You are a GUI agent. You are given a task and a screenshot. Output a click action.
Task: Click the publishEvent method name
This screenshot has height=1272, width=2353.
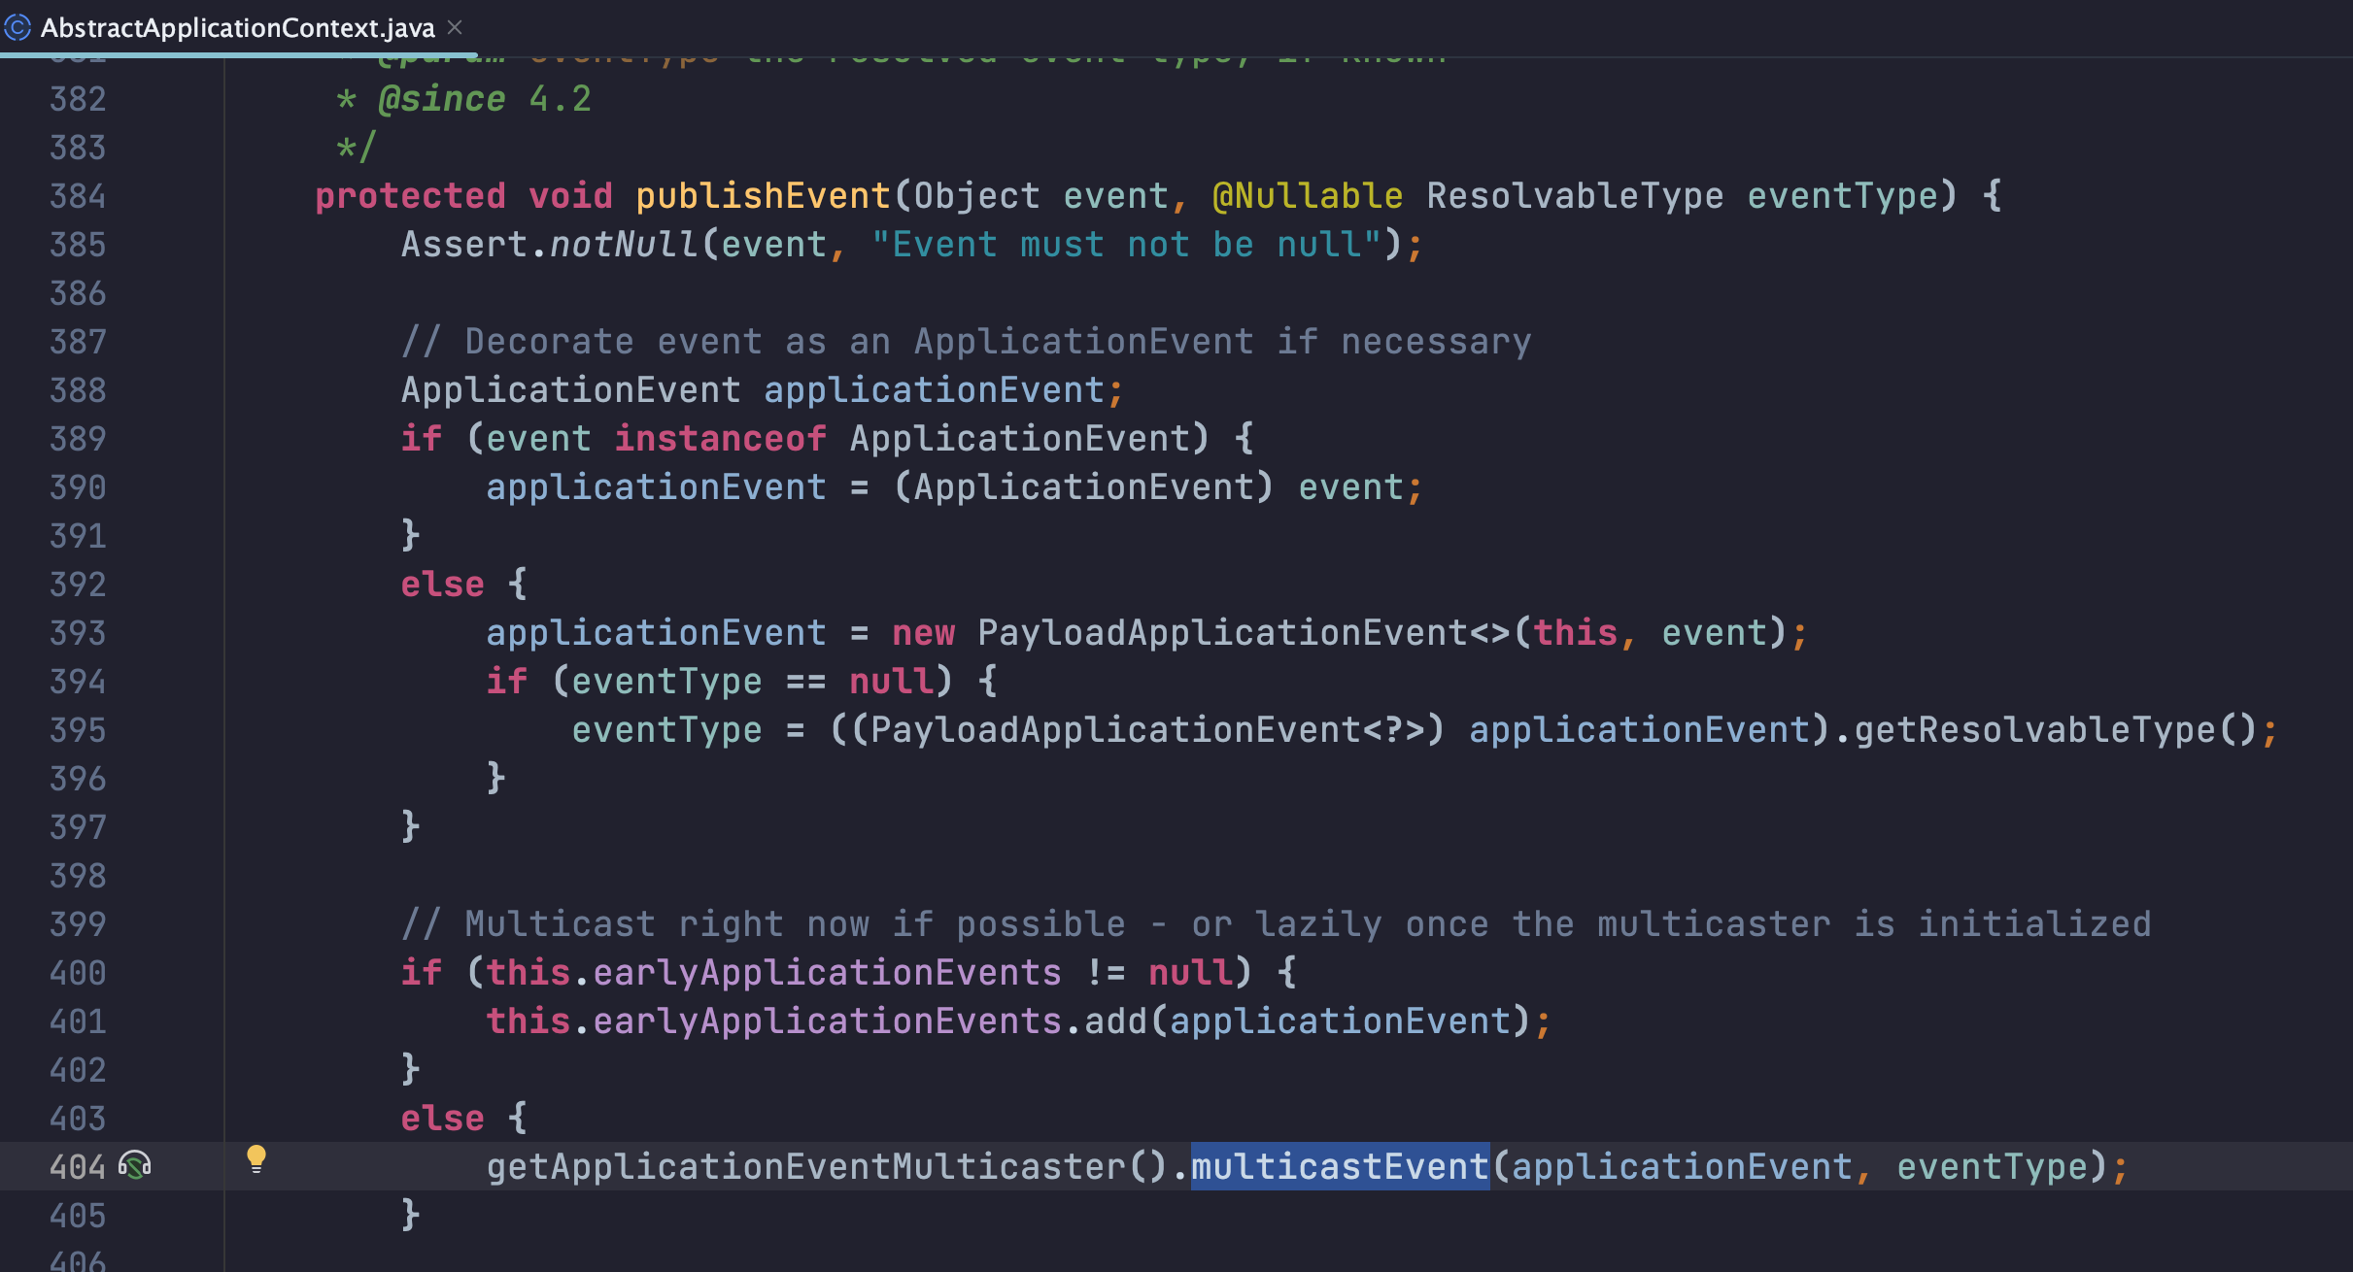pos(763,195)
